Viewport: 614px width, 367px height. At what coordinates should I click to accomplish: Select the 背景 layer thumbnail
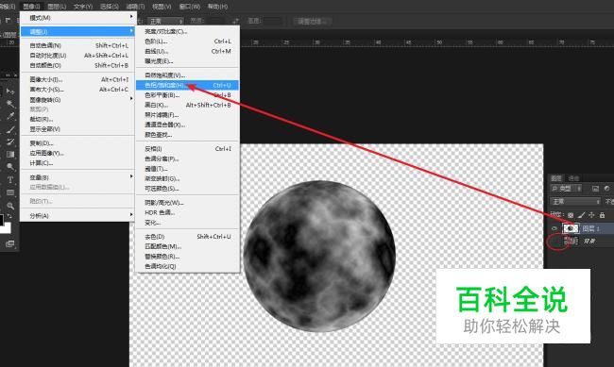(571, 241)
